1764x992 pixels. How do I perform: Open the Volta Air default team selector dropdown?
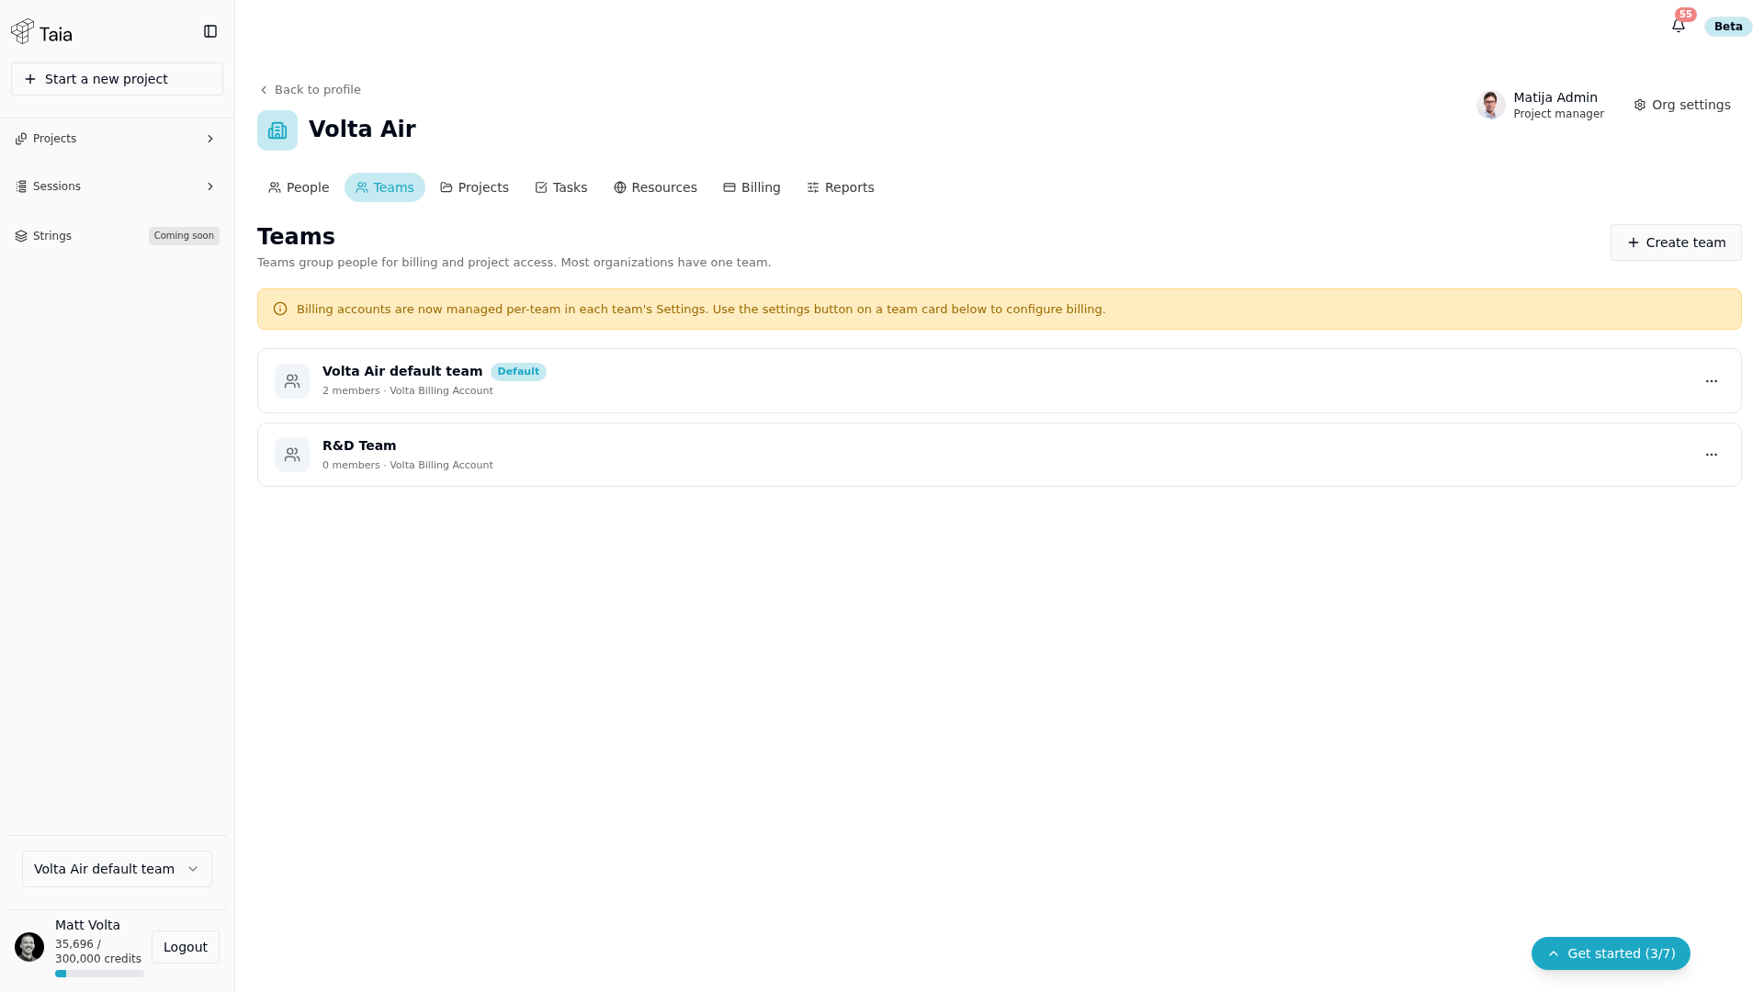tap(117, 869)
